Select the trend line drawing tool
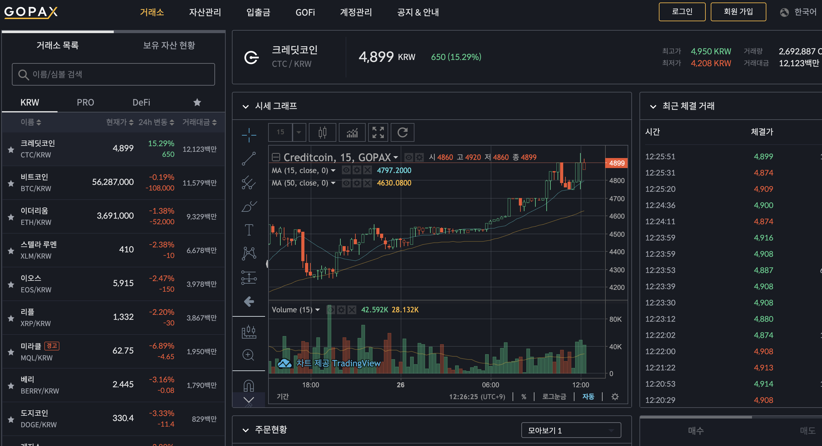 coord(248,158)
